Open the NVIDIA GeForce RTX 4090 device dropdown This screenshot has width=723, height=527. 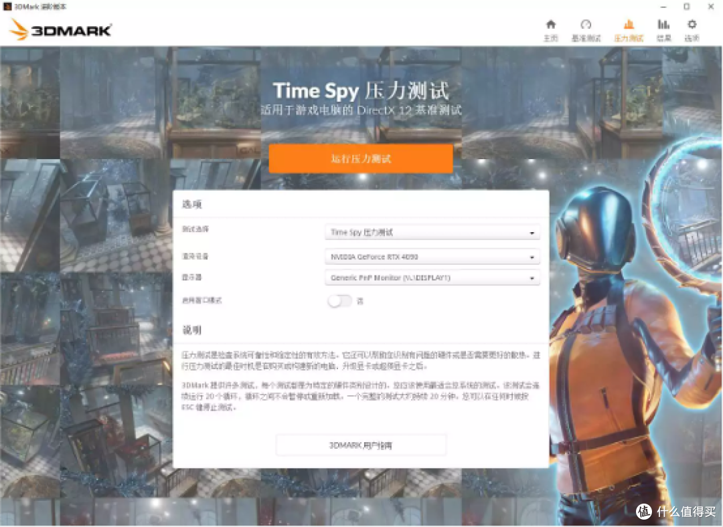(432, 257)
